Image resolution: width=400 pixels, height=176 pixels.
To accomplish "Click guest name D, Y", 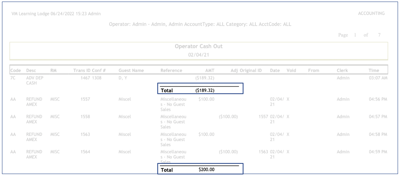I will 123,78.
